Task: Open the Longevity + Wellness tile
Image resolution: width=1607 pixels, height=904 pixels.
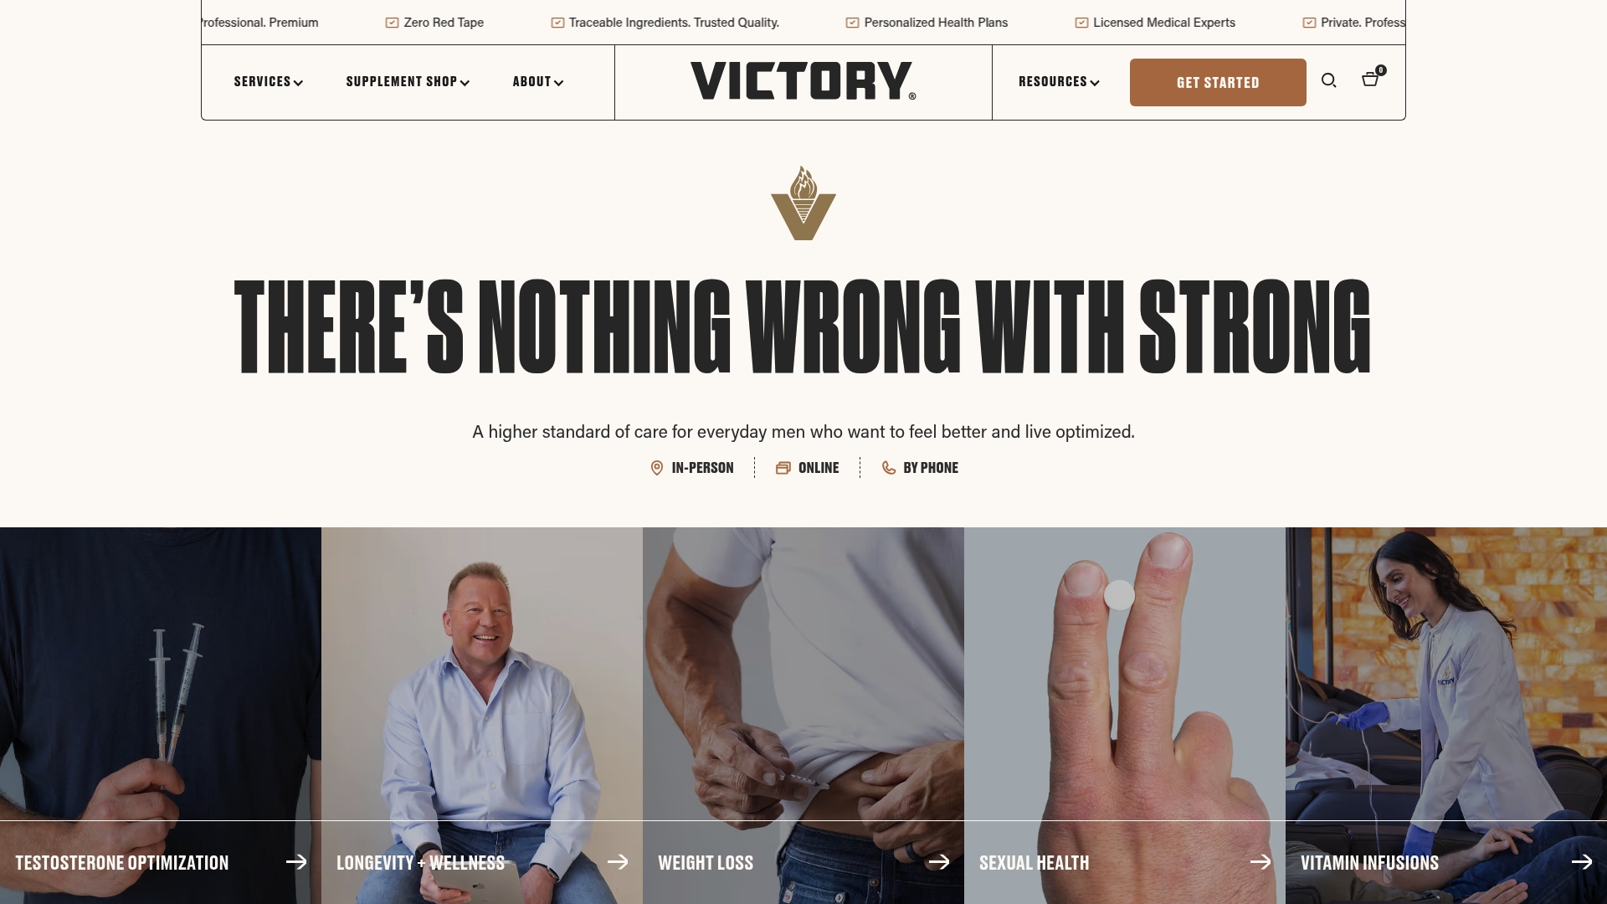Action: point(482,716)
